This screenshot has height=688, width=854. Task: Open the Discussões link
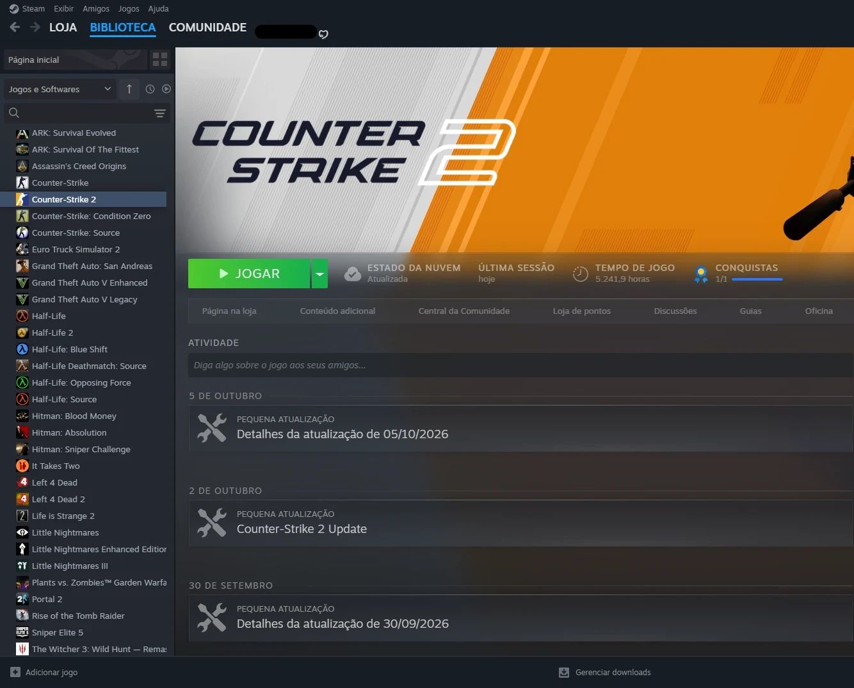(x=675, y=311)
